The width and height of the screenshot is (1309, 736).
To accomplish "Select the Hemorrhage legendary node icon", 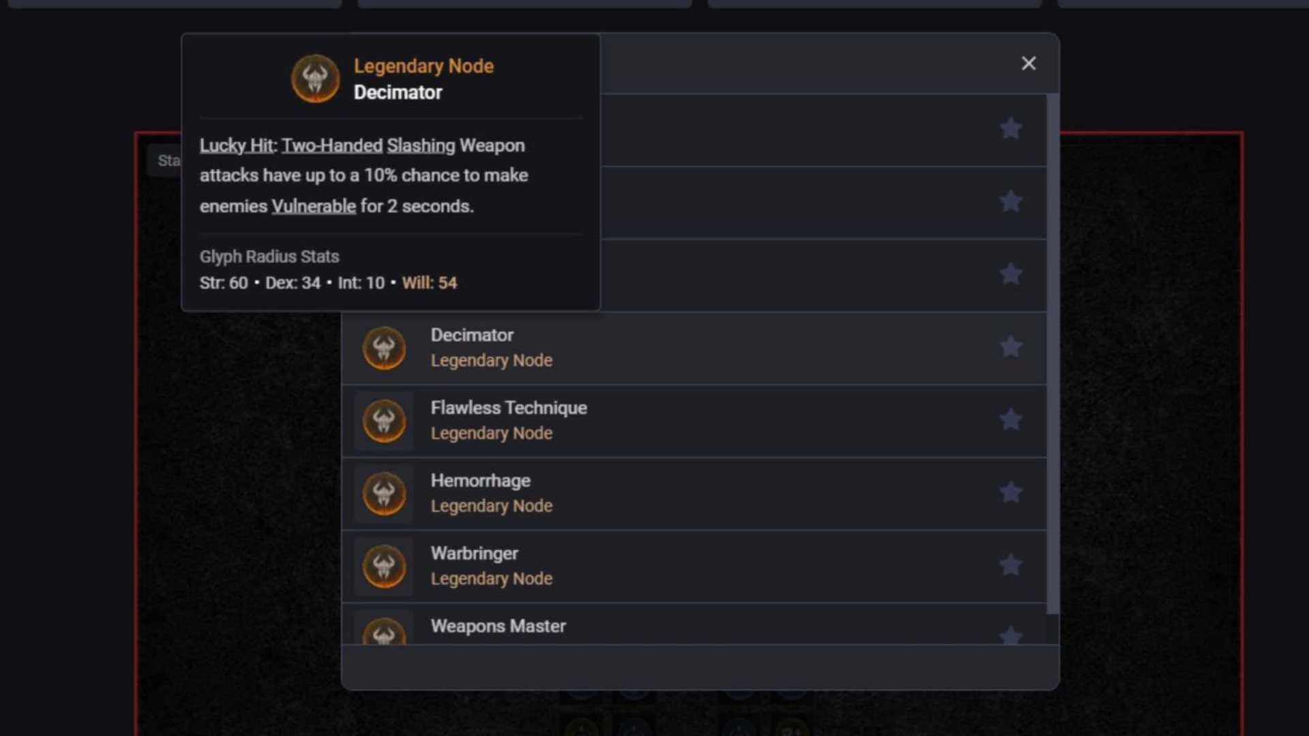I will click(384, 493).
